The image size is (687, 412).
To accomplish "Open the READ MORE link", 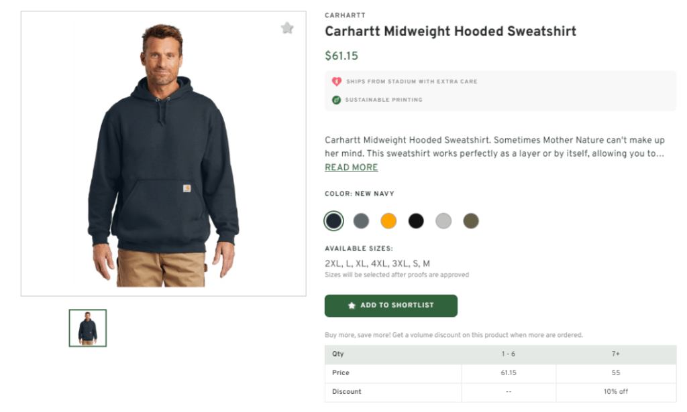I will tap(351, 167).
